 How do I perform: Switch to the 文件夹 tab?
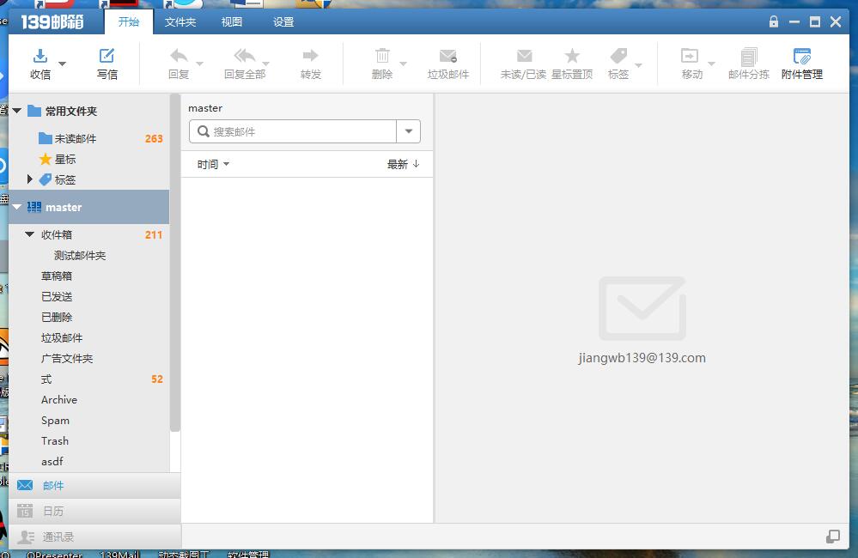point(180,21)
